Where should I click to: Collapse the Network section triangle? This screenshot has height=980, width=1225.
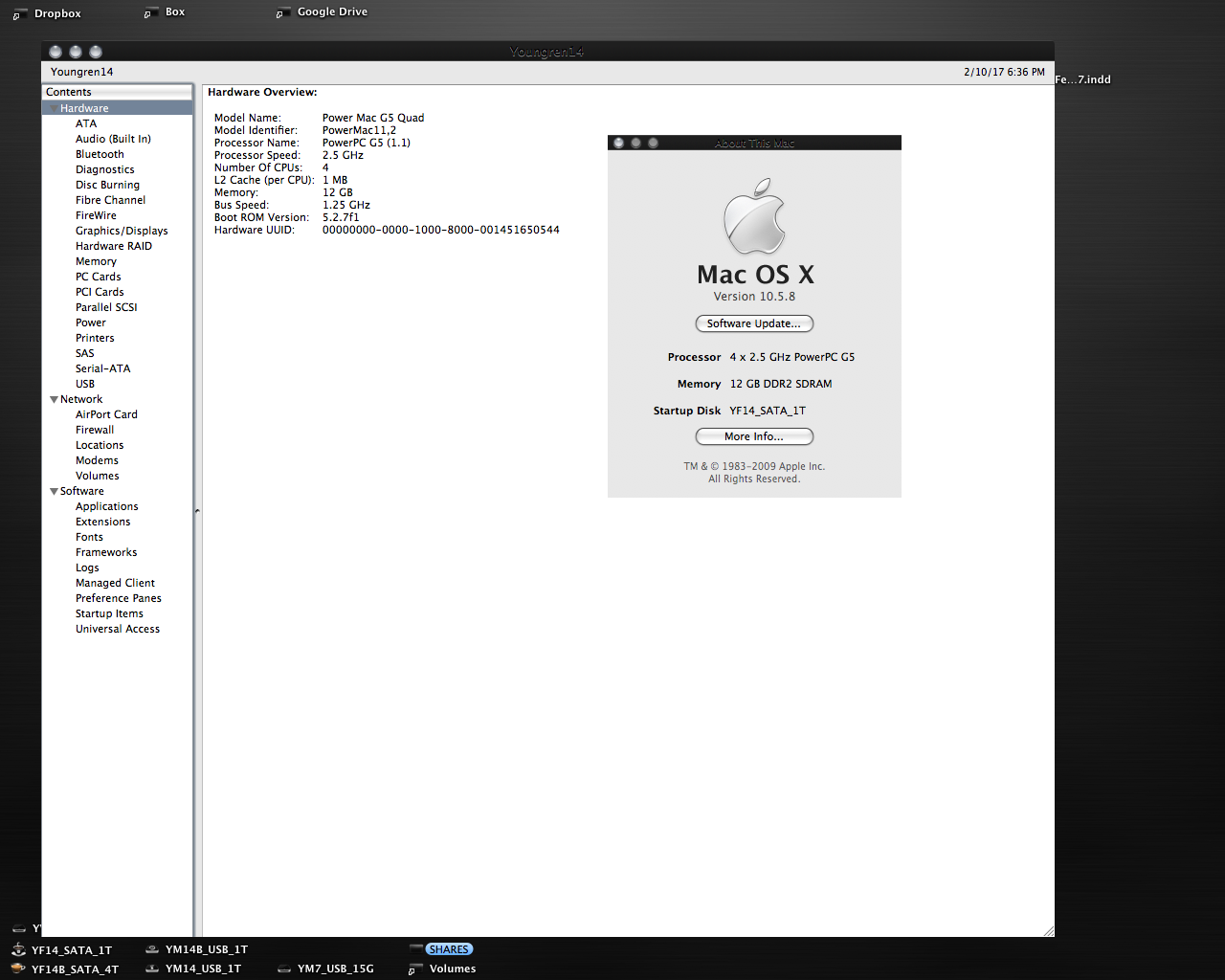(x=54, y=399)
